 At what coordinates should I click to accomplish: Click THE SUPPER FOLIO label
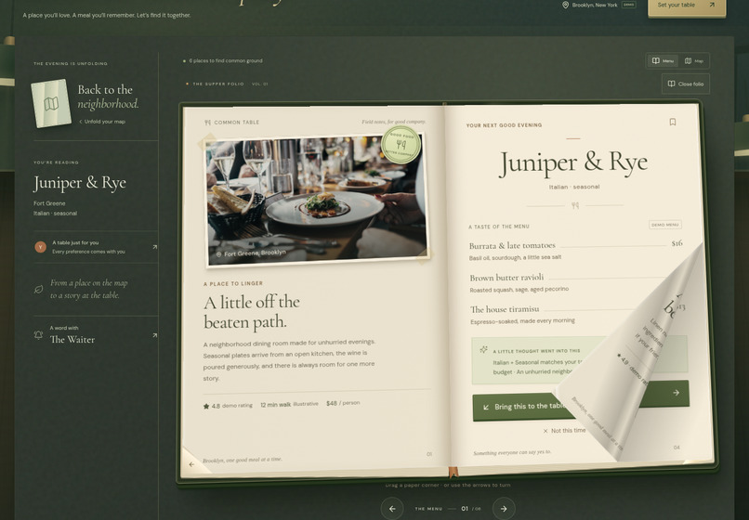tap(217, 84)
